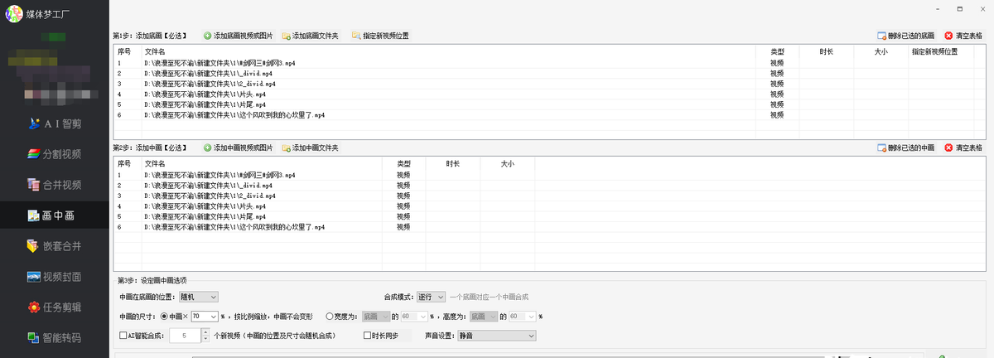
Task: Select 中画 row 6 file 这个风吹到我的心坎里了.mp4
Action: pyautogui.click(x=234, y=226)
